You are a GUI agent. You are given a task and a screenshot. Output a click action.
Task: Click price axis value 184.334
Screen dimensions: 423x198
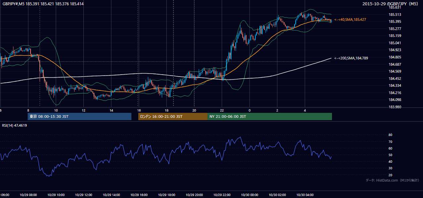(x=395, y=86)
